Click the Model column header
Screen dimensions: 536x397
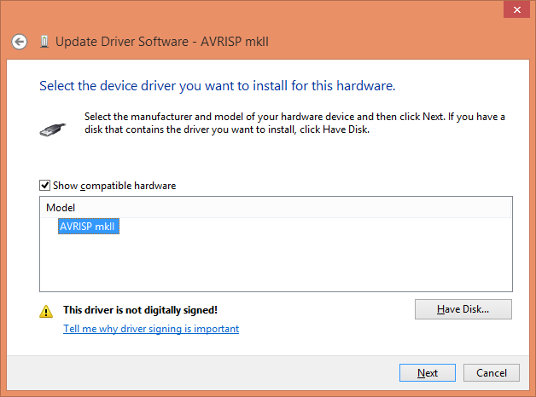(x=277, y=207)
